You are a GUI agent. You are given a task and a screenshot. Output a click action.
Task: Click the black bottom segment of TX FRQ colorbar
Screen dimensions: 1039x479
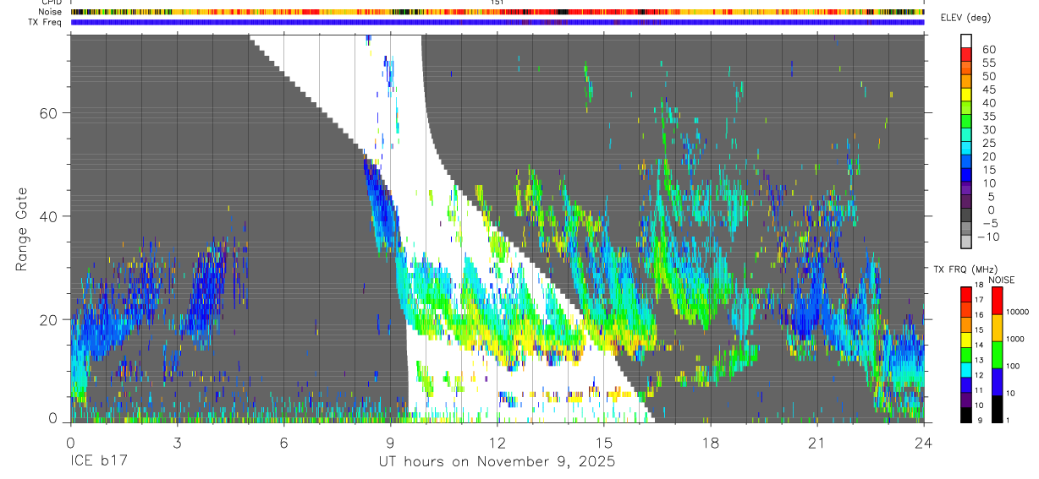[x=966, y=414]
